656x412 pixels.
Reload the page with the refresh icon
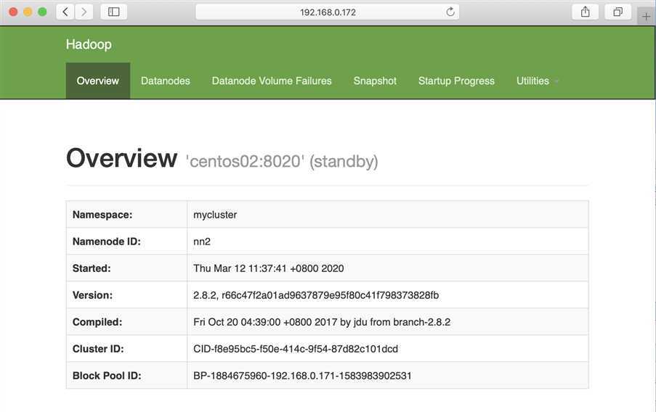[450, 12]
